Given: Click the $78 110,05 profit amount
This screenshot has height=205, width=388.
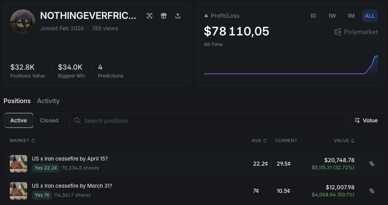Looking at the screenshot, I should (x=236, y=31).
